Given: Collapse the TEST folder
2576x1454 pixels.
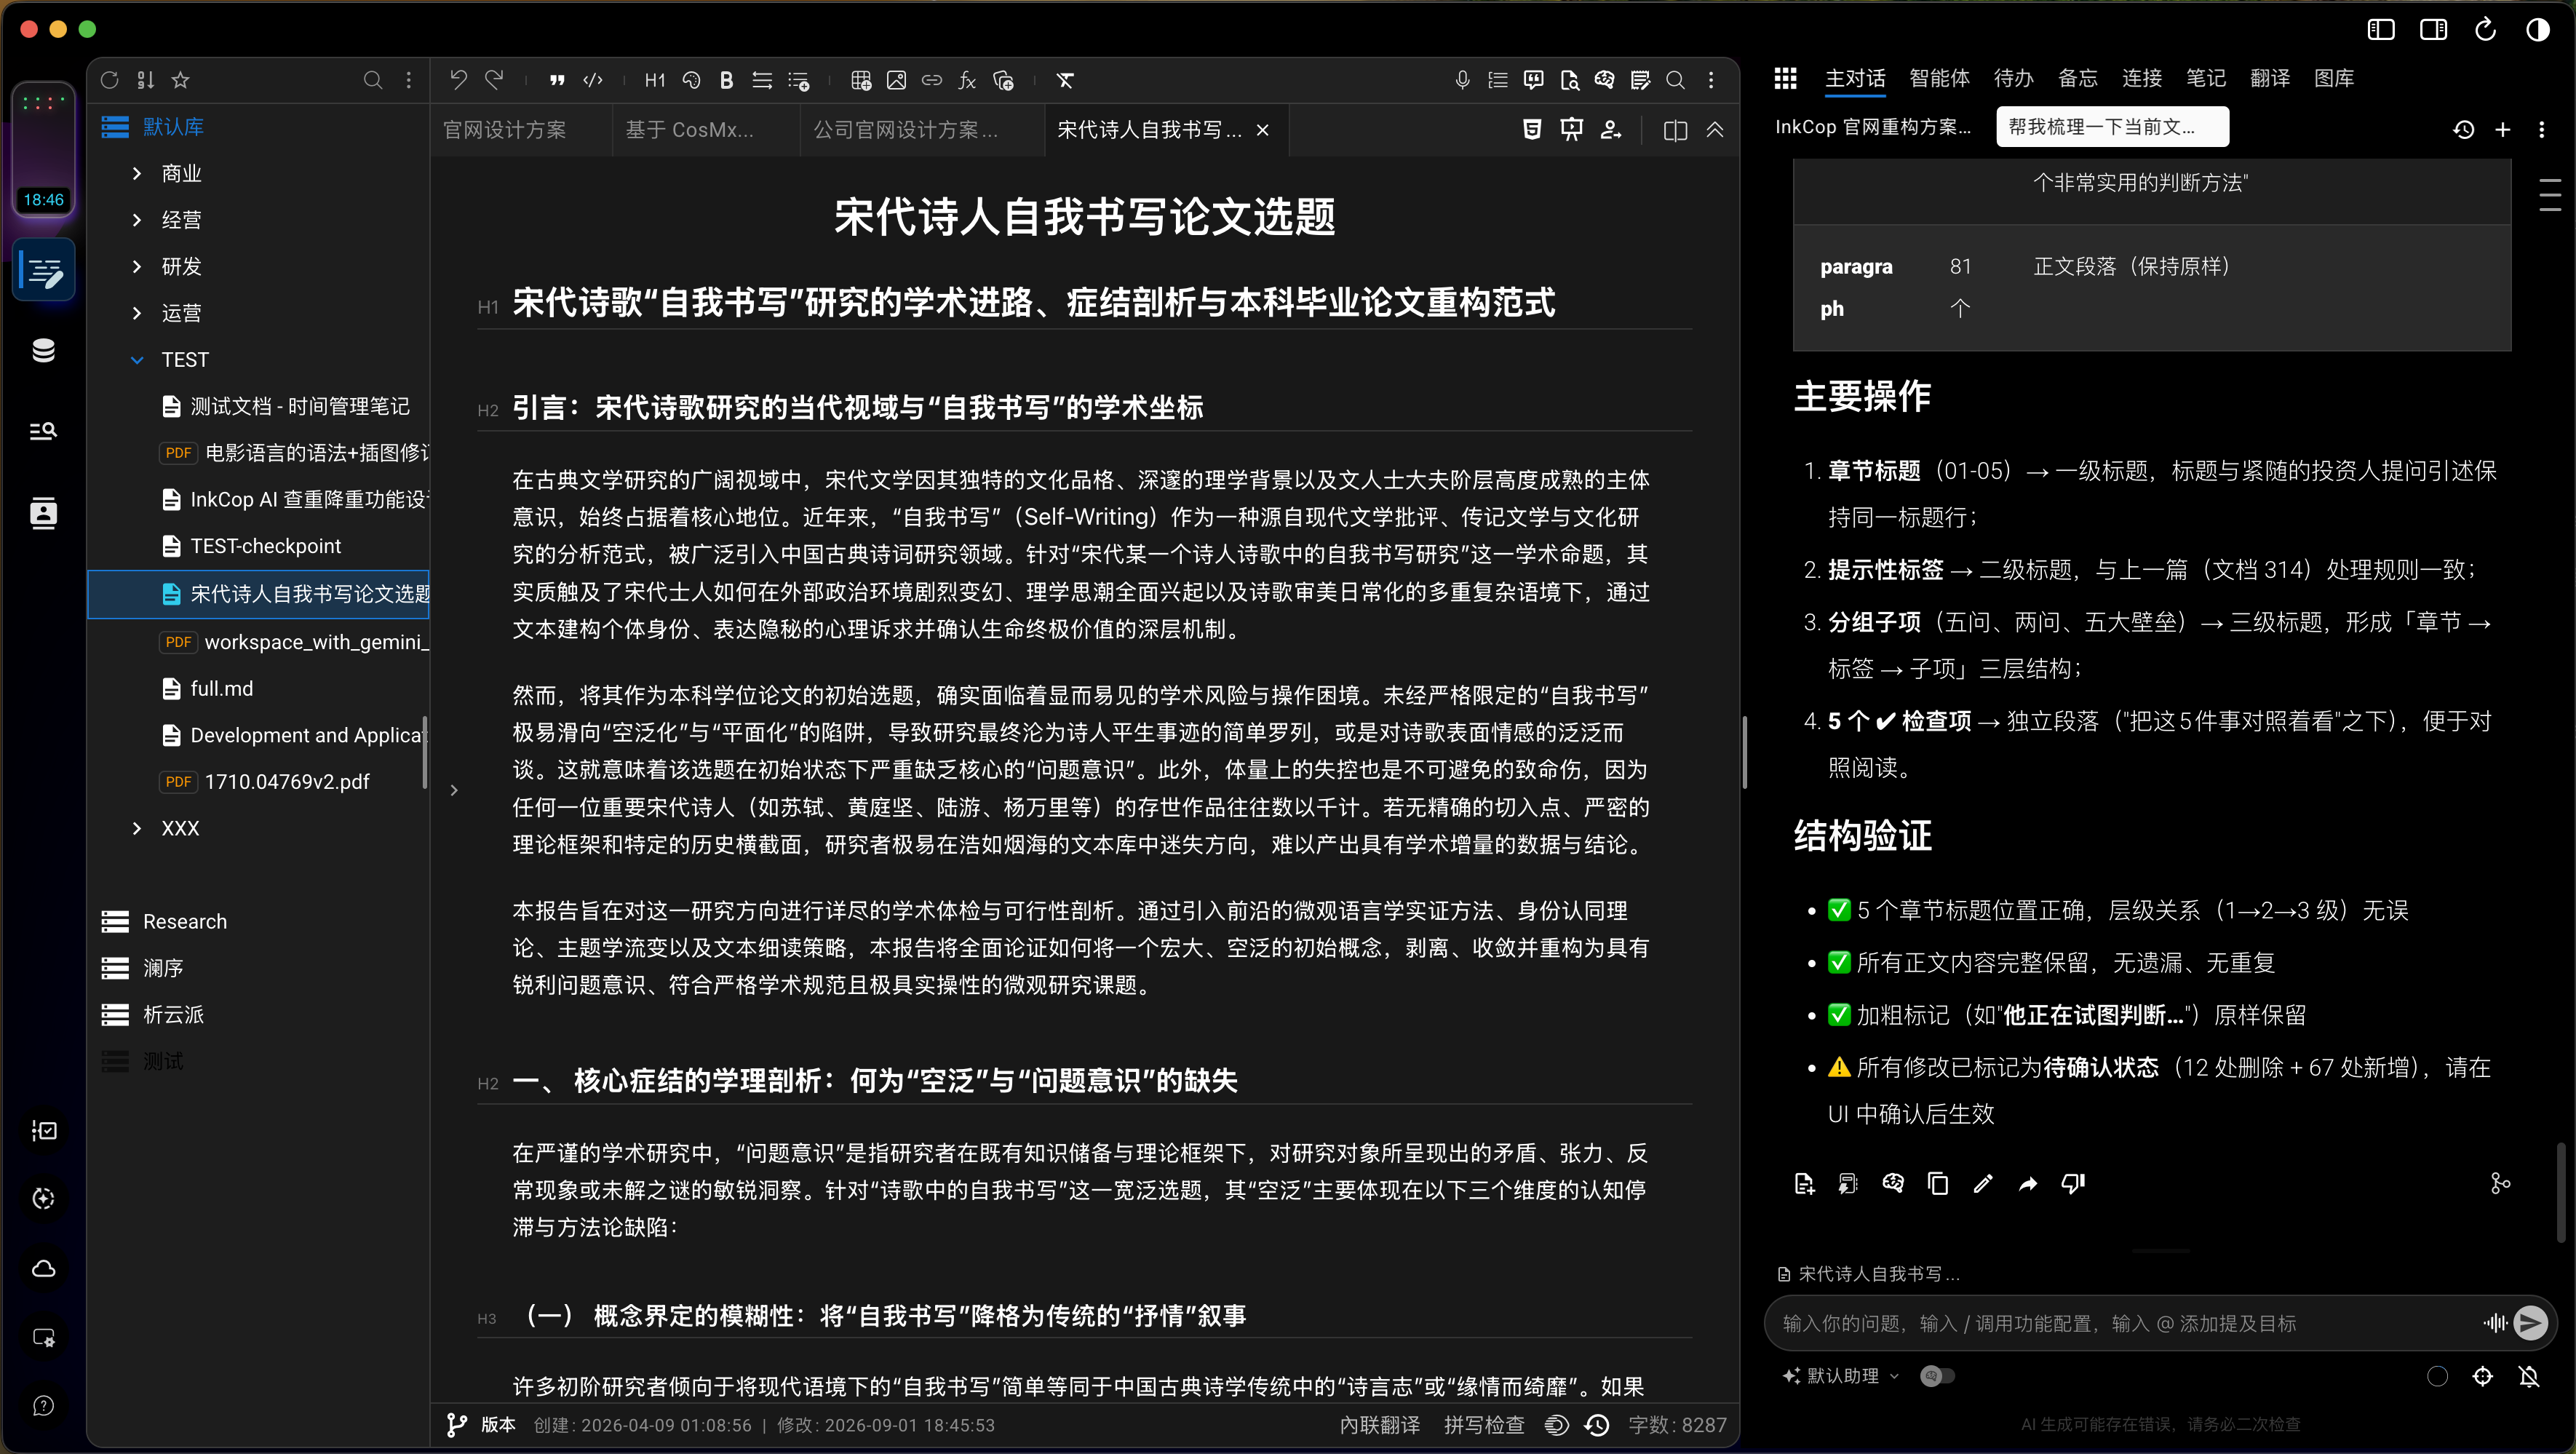Looking at the screenshot, I should click(x=137, y=360).
